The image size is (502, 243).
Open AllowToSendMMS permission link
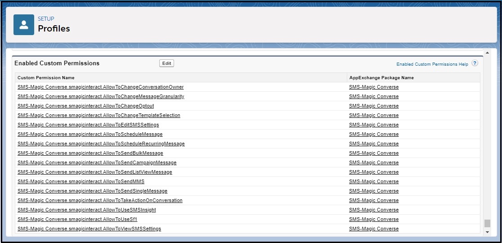click(x=81, y=181)
